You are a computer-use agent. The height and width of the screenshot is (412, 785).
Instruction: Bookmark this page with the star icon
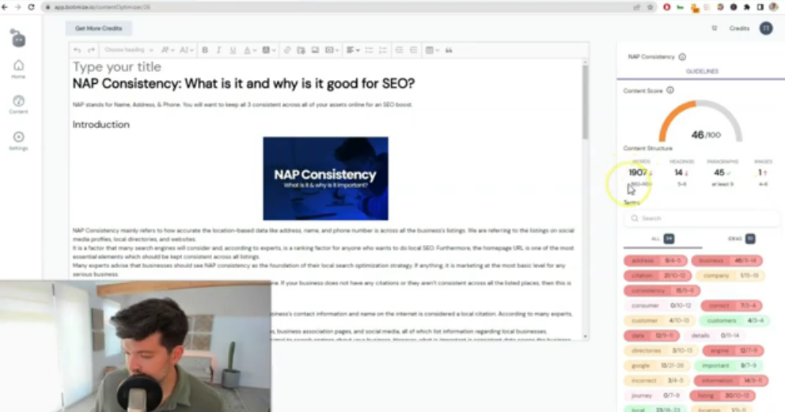pyautogui.click(x=650, y=7)
